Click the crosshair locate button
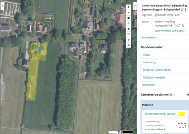Image resolution: width=189 pixels, height=134 pixels. coord(129,40)
